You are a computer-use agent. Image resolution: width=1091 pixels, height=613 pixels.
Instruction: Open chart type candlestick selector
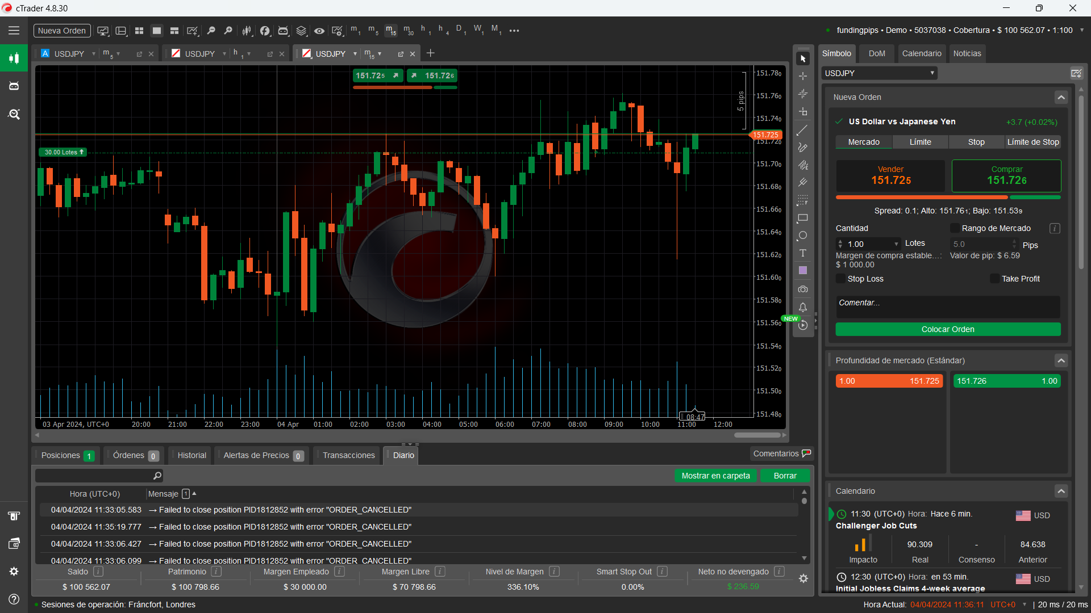point(247,31)
